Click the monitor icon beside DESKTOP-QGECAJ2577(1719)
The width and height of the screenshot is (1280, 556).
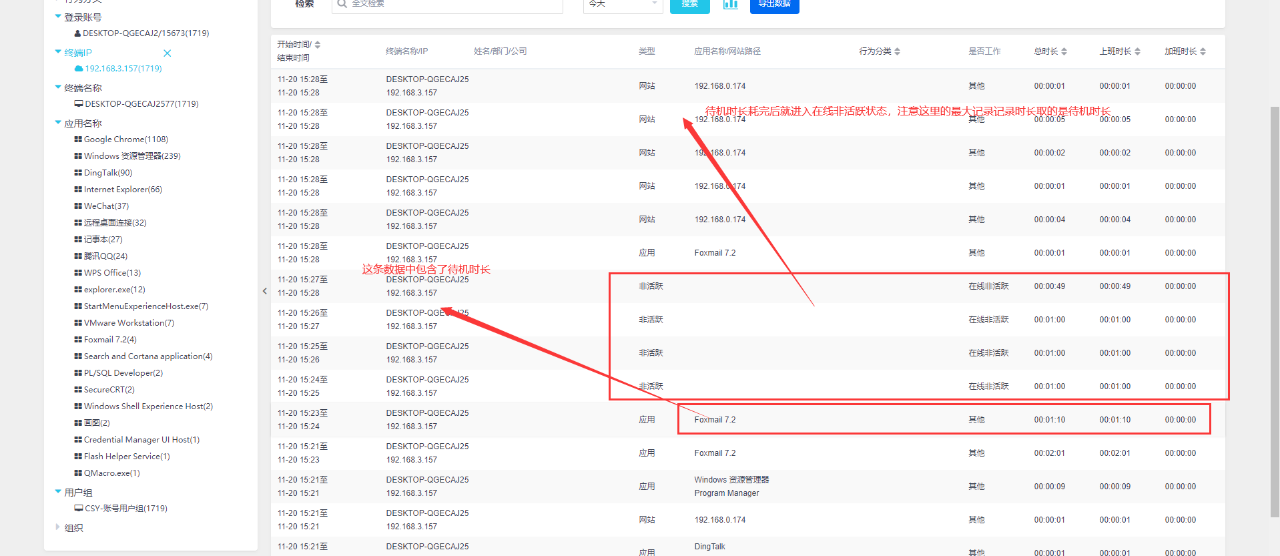[x=79, y=104]
